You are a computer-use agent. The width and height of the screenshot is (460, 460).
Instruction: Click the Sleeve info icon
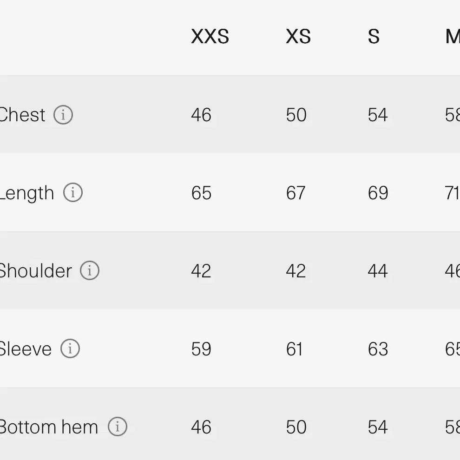click(70, 348)
